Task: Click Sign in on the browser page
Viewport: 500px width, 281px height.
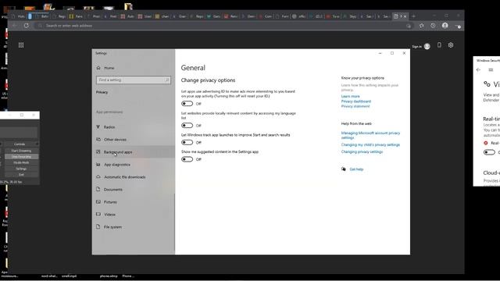Action: [416, 47]
